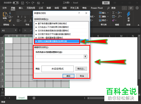Click the Fill Color bucket icon
Screen dimensions: 141x104
click(25, 21)
